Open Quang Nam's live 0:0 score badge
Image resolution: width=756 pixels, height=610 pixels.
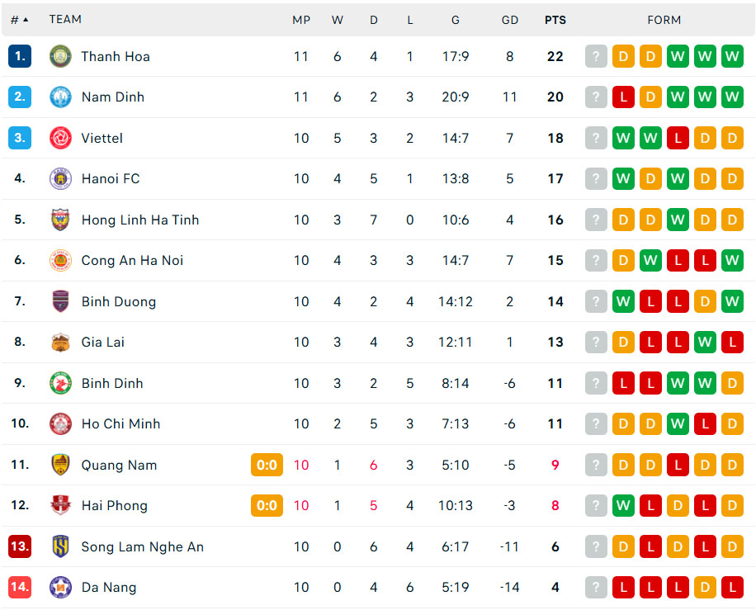click(x=267, y=464)
